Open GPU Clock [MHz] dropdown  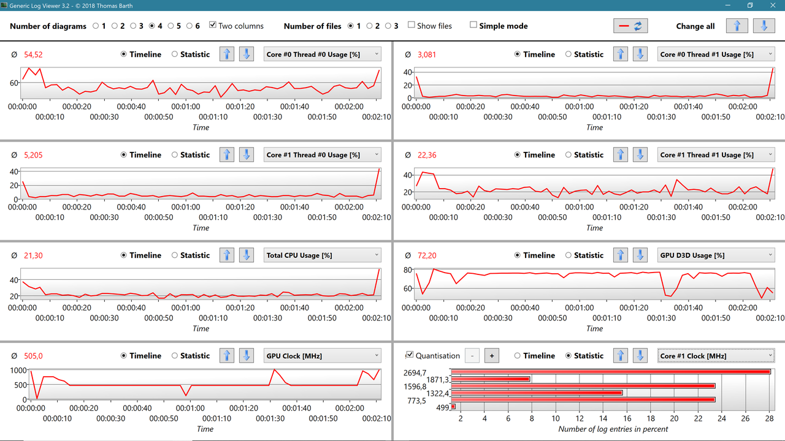[322, 355]
